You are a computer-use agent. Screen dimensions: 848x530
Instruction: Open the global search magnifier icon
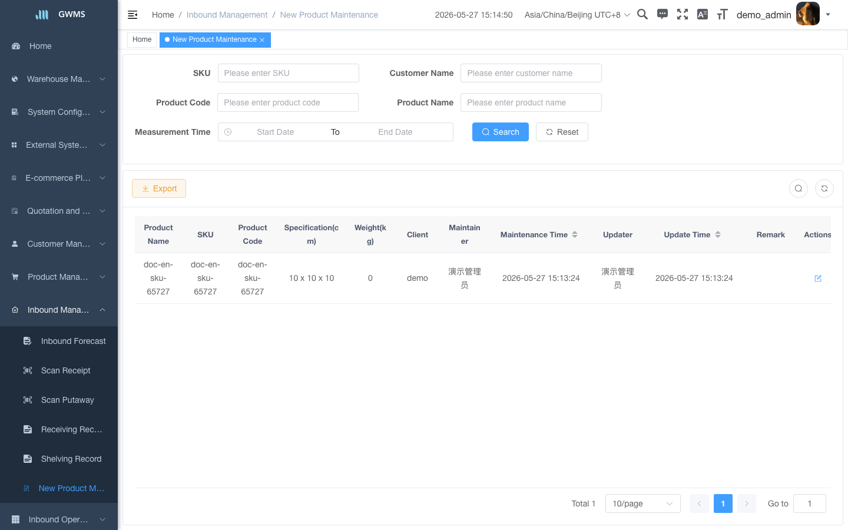642,14
